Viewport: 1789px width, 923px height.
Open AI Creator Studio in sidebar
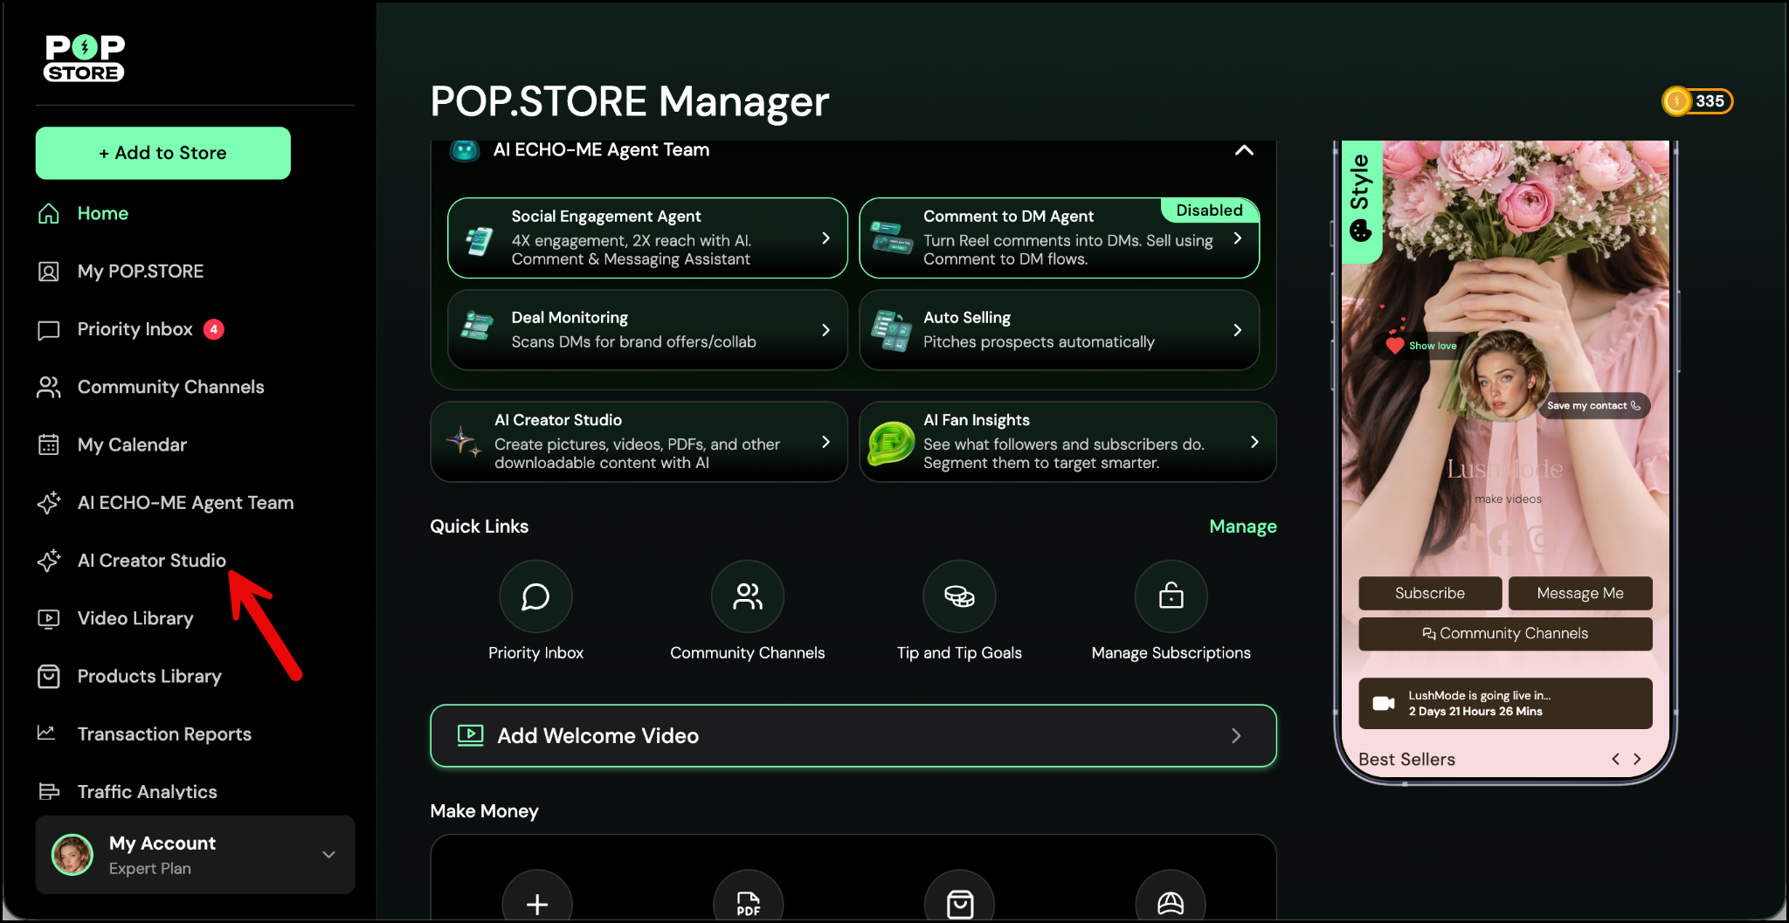(151, 561)
